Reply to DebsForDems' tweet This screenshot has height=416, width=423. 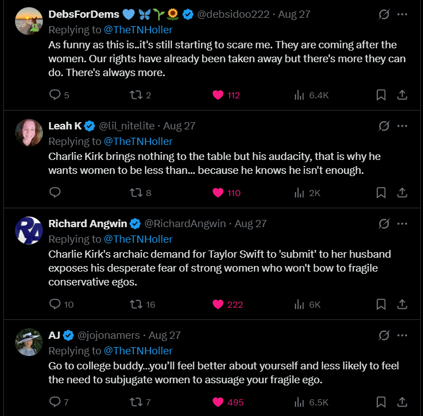(55, 95)
